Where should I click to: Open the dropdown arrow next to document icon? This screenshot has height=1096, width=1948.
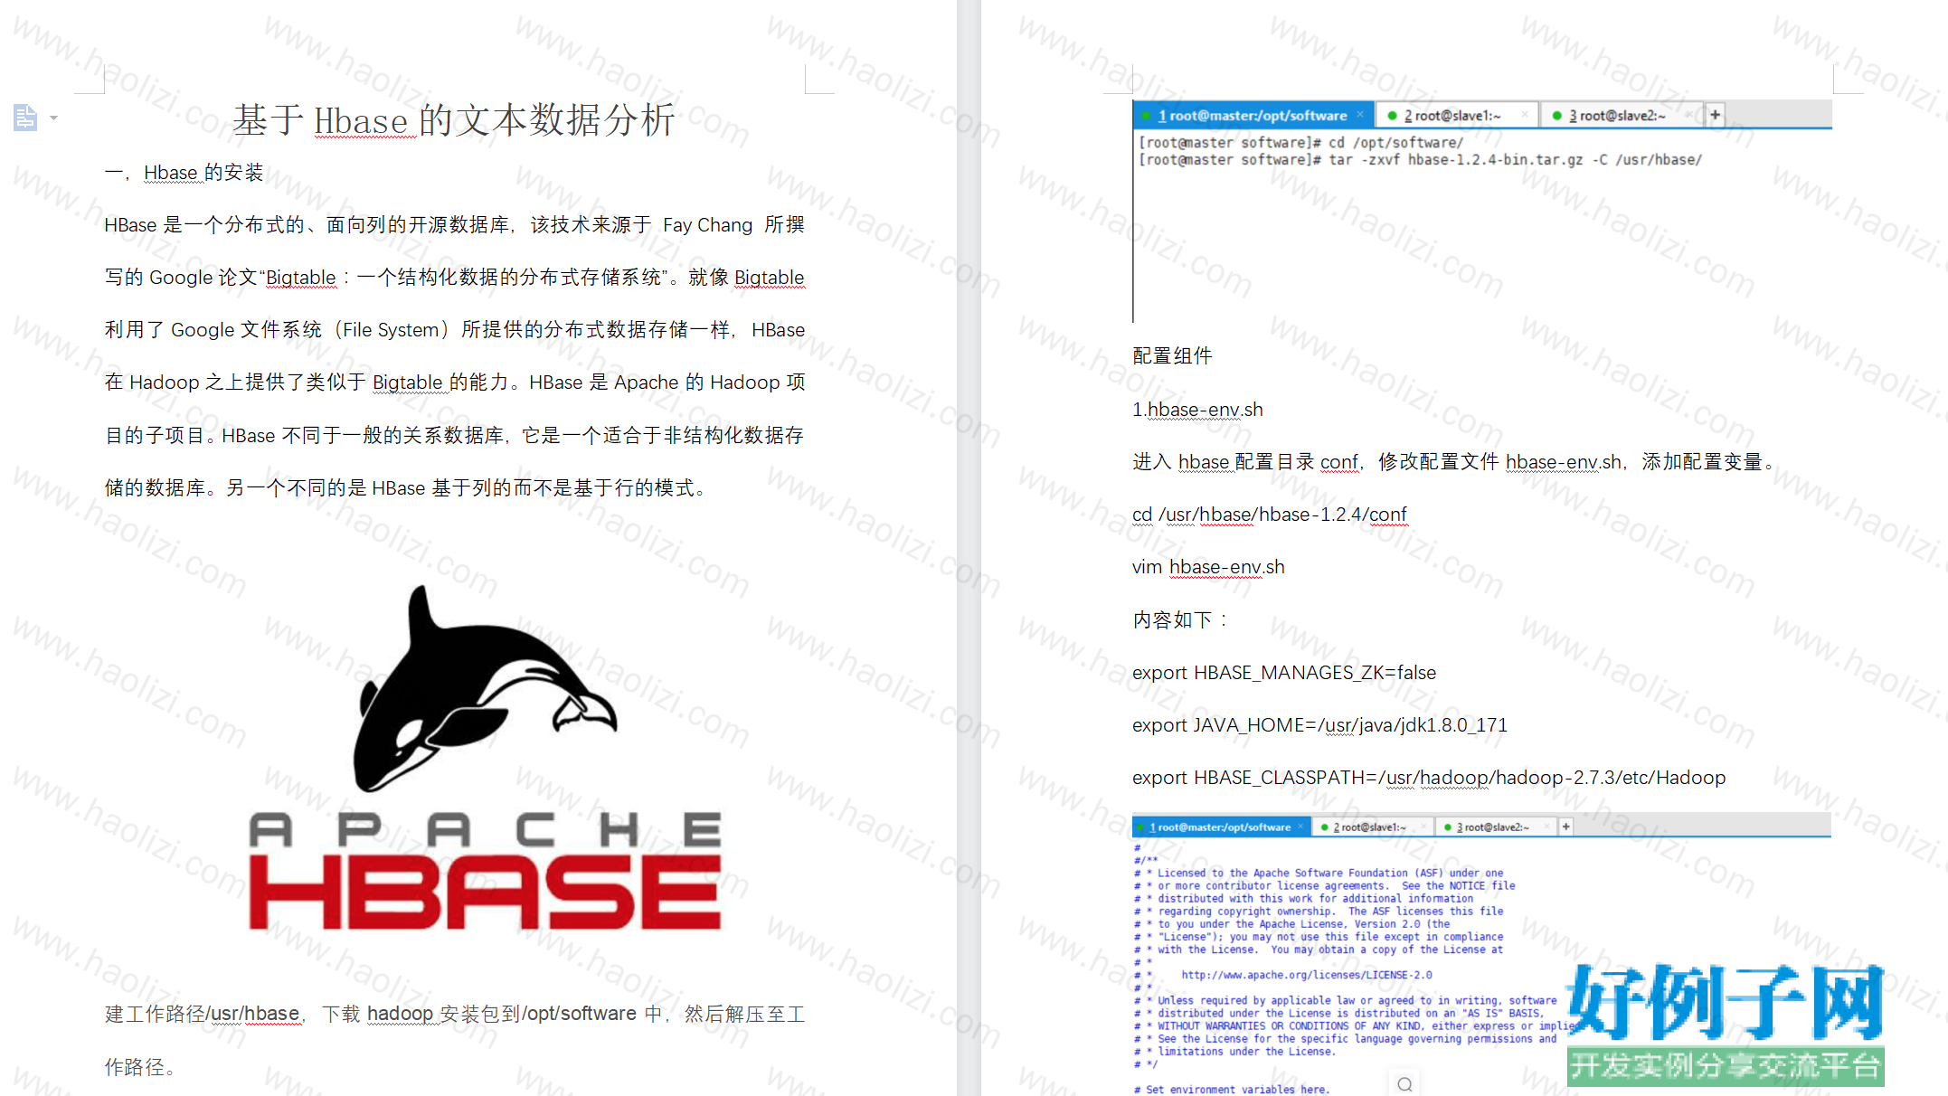(x=54, y=118)
